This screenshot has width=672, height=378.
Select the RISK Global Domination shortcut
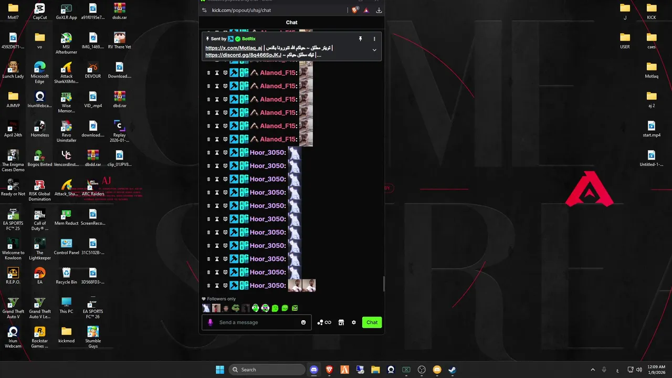(x=40, y=190)
